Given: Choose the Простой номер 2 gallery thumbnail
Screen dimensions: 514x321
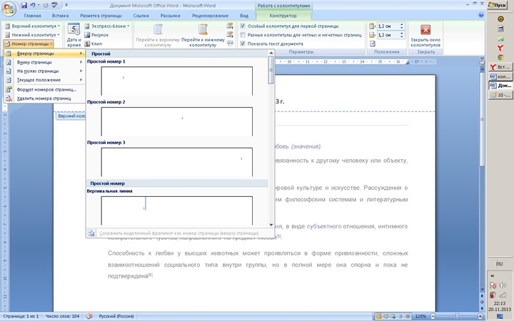Looking at the screenshot, I should pyautogui.click(x=177, y=121).
